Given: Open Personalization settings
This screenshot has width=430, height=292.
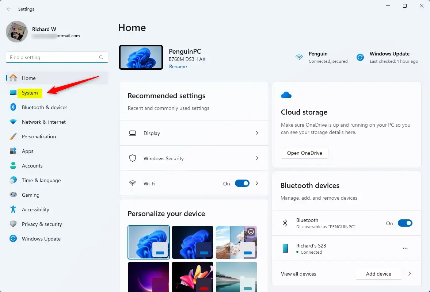Looking at the screenshot, I should click(x=57, y=137).
